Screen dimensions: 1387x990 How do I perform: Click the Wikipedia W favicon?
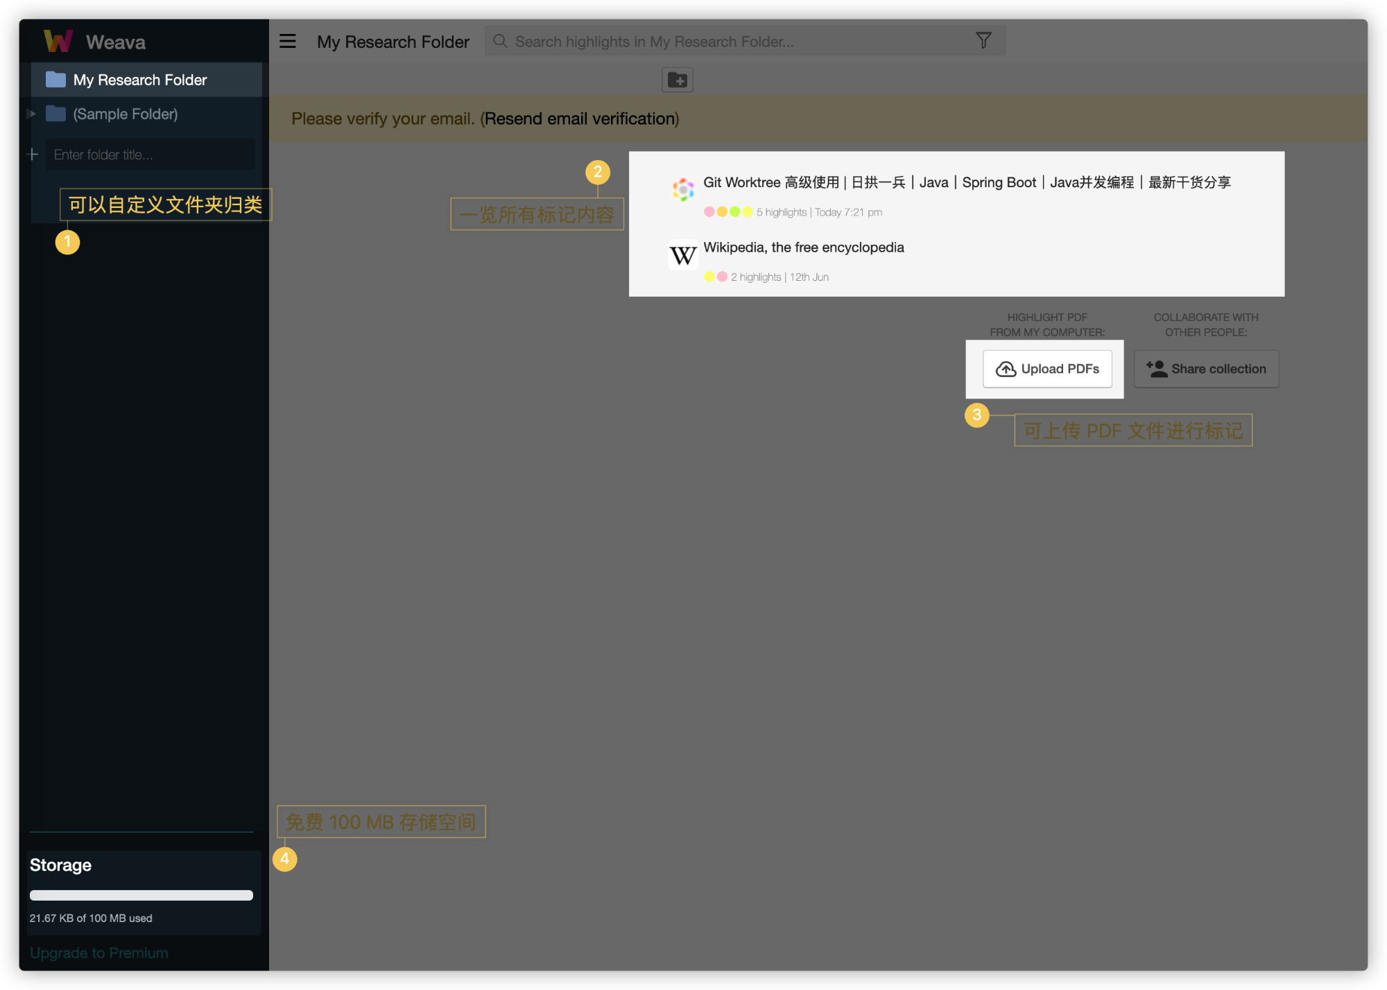click(x=683, y=255)
